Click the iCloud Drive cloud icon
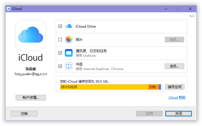 pyautogui.click(x=69, y=26)
